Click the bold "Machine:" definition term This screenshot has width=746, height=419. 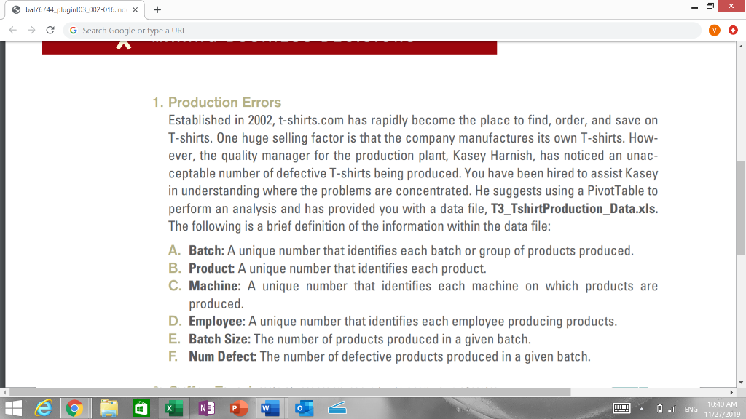pos(215,286)
